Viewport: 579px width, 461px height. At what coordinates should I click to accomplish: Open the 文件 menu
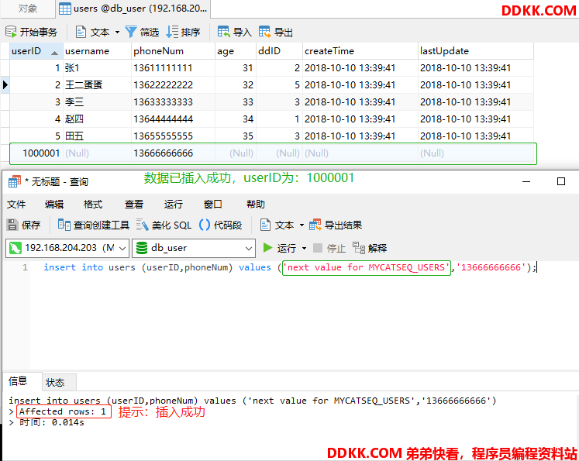point(16,204)
